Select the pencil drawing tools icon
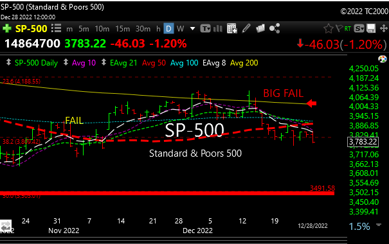The width and height of the screenshot is (389, 244). (246, 28)
